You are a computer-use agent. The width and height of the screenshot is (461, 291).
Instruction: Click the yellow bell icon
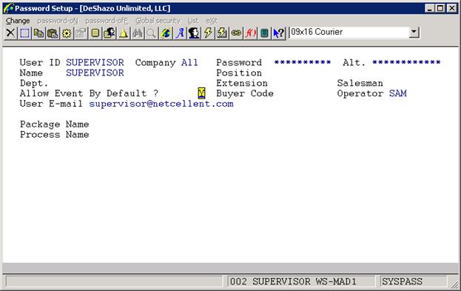point(123,33)
